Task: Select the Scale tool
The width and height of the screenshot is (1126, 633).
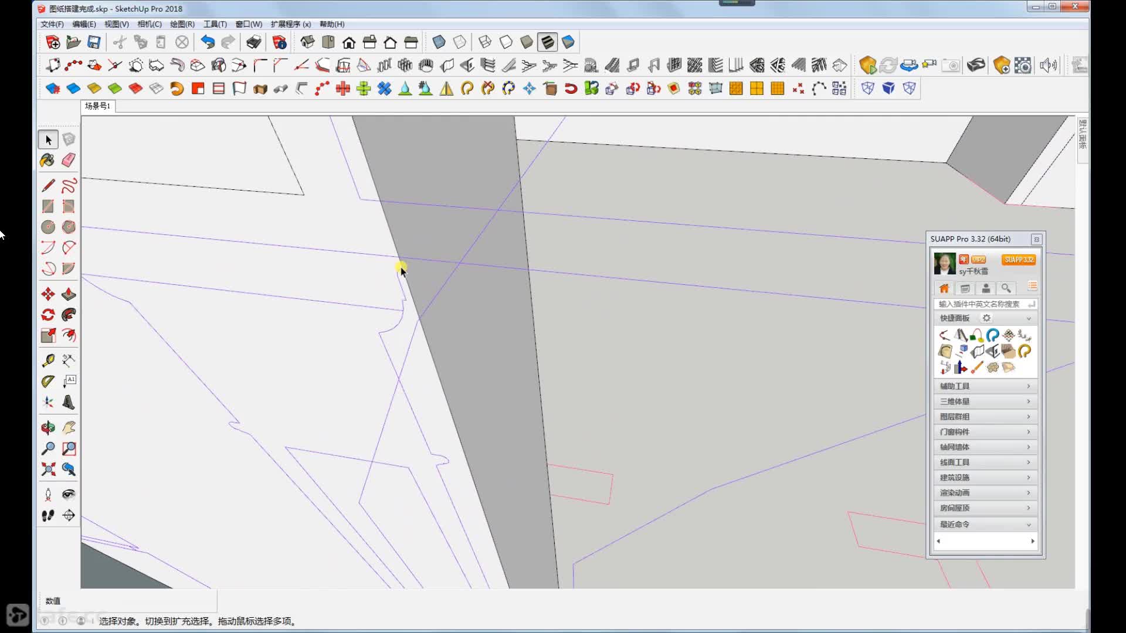Action: click(48, 335)
